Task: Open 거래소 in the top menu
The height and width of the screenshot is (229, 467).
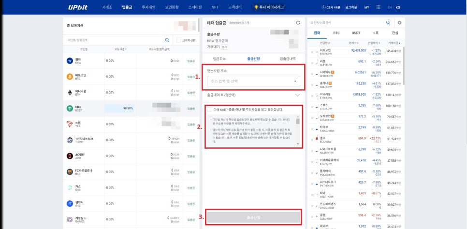Action: pyautogui.click(x=107, y=7)
